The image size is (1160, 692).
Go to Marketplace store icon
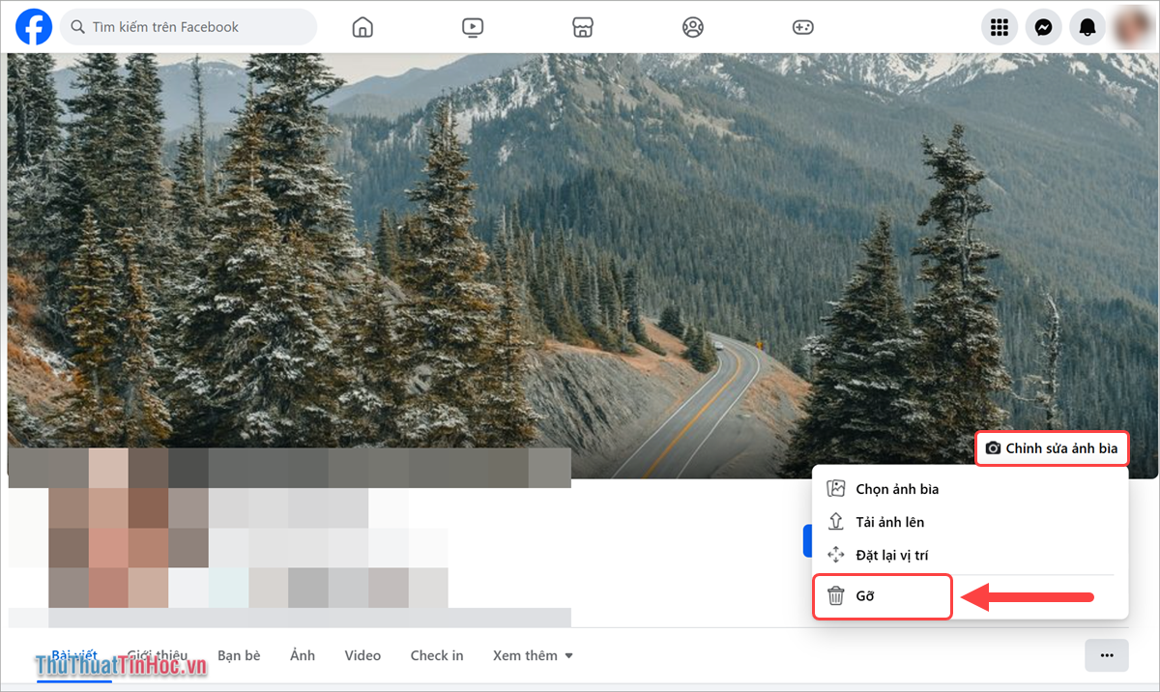(x=583, y=27)
